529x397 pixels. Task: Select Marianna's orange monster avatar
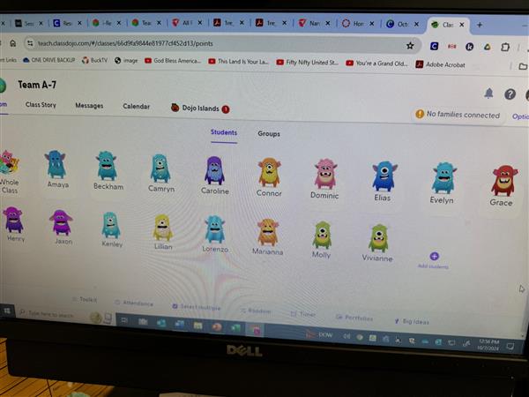coord(268,232)
